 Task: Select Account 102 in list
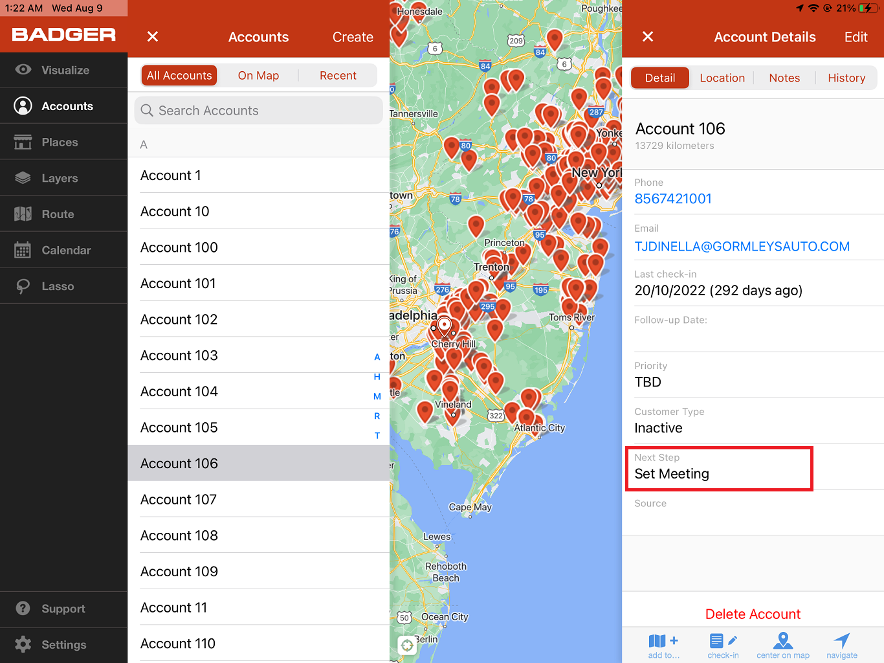pyautogui.click(x=259, y=319)
